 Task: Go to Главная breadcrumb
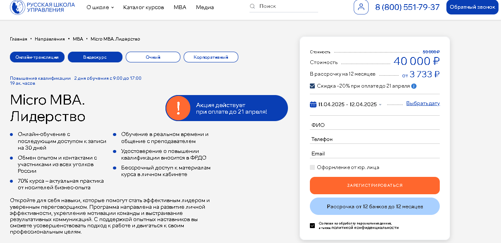pos(19,39)
